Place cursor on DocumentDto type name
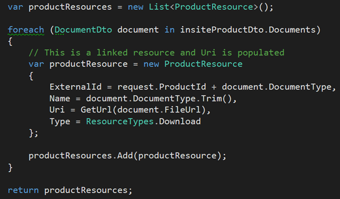Viewport: 340px width, 199px height. coord(83,30)
